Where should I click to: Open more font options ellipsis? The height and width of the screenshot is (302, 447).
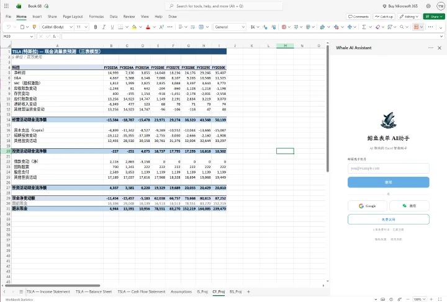[170, 27]
